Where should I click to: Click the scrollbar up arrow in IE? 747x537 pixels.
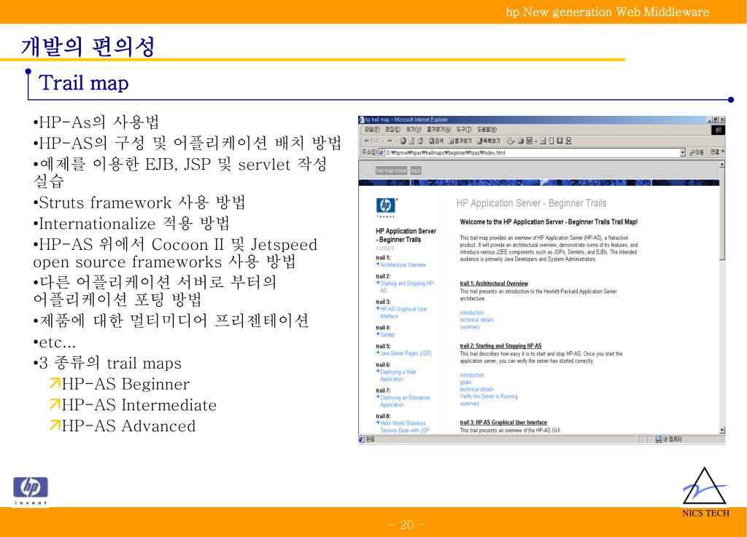pyautogui.click(x=721, y=164)
